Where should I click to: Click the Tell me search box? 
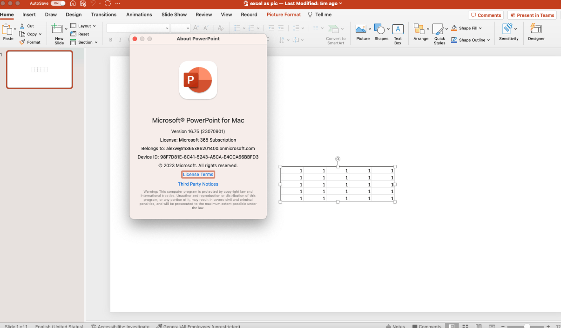coord(320,15)
